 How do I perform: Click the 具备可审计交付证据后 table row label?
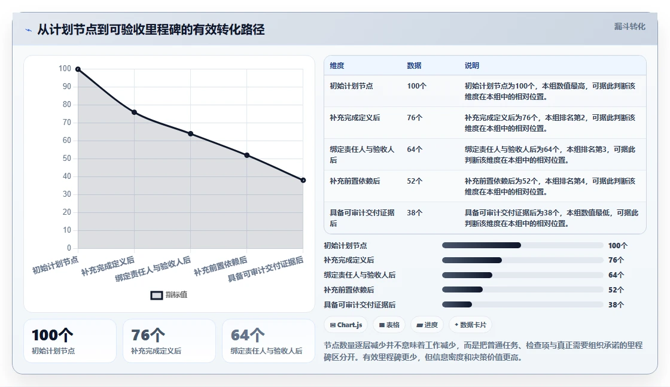tap(362, 218)
